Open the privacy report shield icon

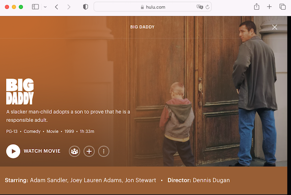[85, 7]
